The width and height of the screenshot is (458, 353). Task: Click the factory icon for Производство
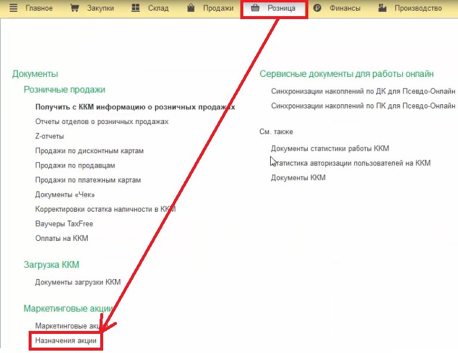pyautogui.click(x=382, y=8)
